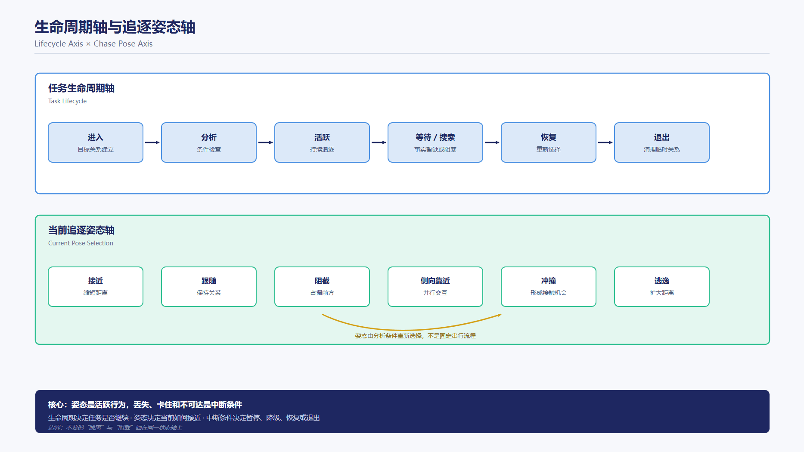Click the 恢复 重新选择 stage box
This screenshot has width=804, height=452.
pyautogui.click(x=549, y=142)
